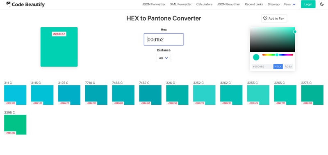Select the 3275 C Pantone swatch

pyautogui.click(x=312, y=95)
